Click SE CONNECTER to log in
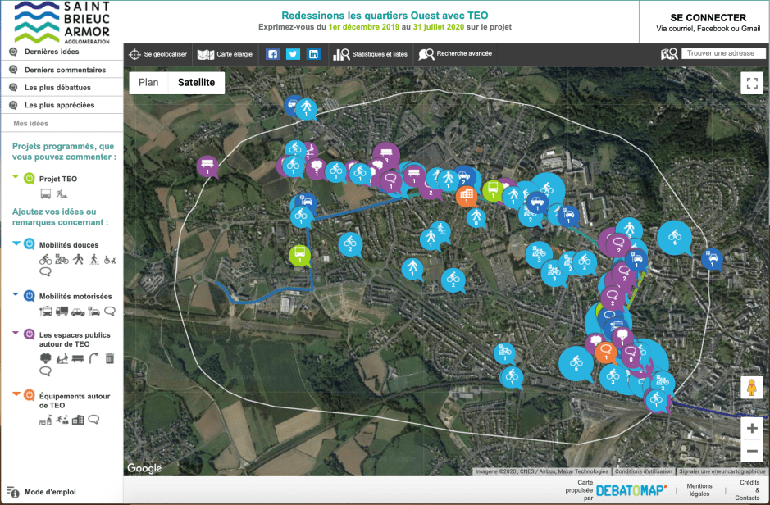 (x=708, y=18)
